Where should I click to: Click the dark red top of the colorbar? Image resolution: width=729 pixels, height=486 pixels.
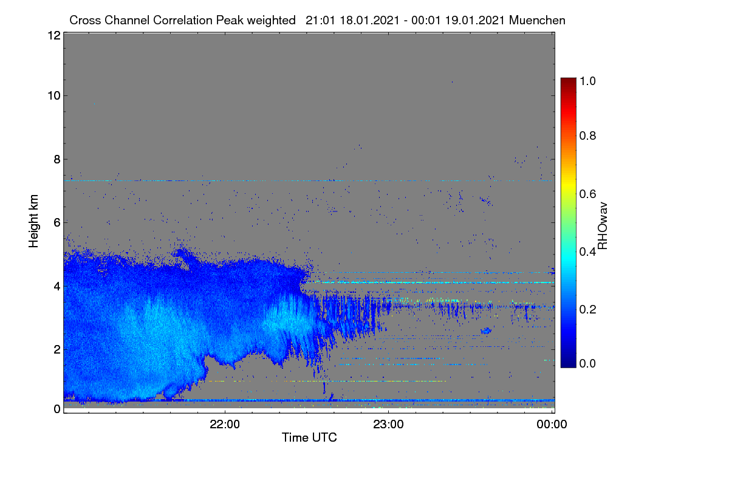click(568, 81)
